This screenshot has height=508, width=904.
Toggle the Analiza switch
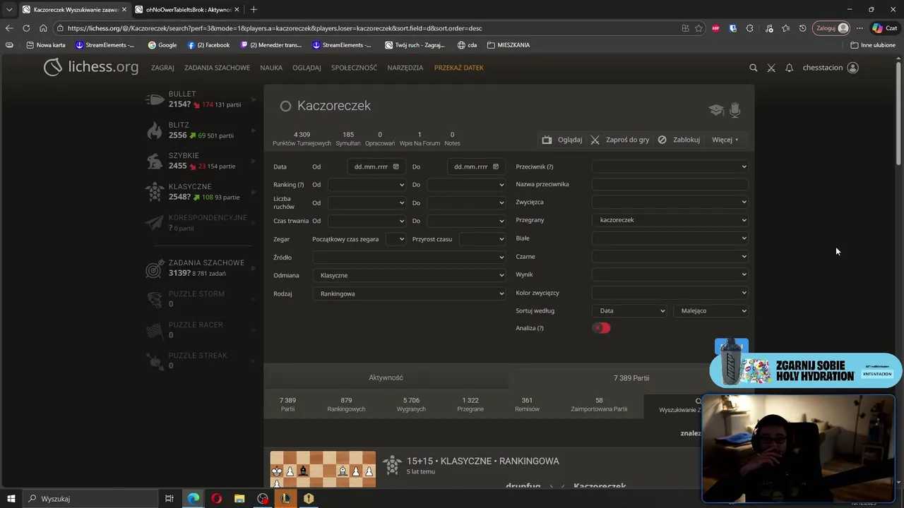(x=601, y=328)
